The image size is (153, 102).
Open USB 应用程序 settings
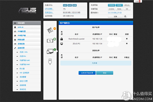[x=24, y=73]
